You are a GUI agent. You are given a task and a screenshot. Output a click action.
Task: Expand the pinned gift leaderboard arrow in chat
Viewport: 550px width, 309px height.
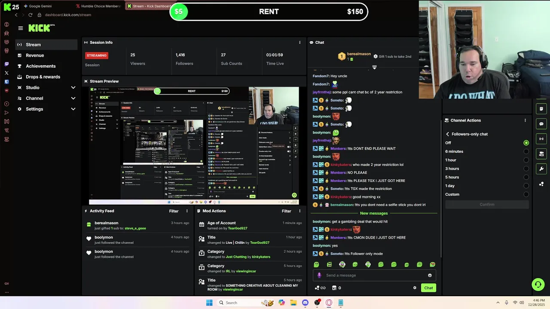click(x=374, y=67)
